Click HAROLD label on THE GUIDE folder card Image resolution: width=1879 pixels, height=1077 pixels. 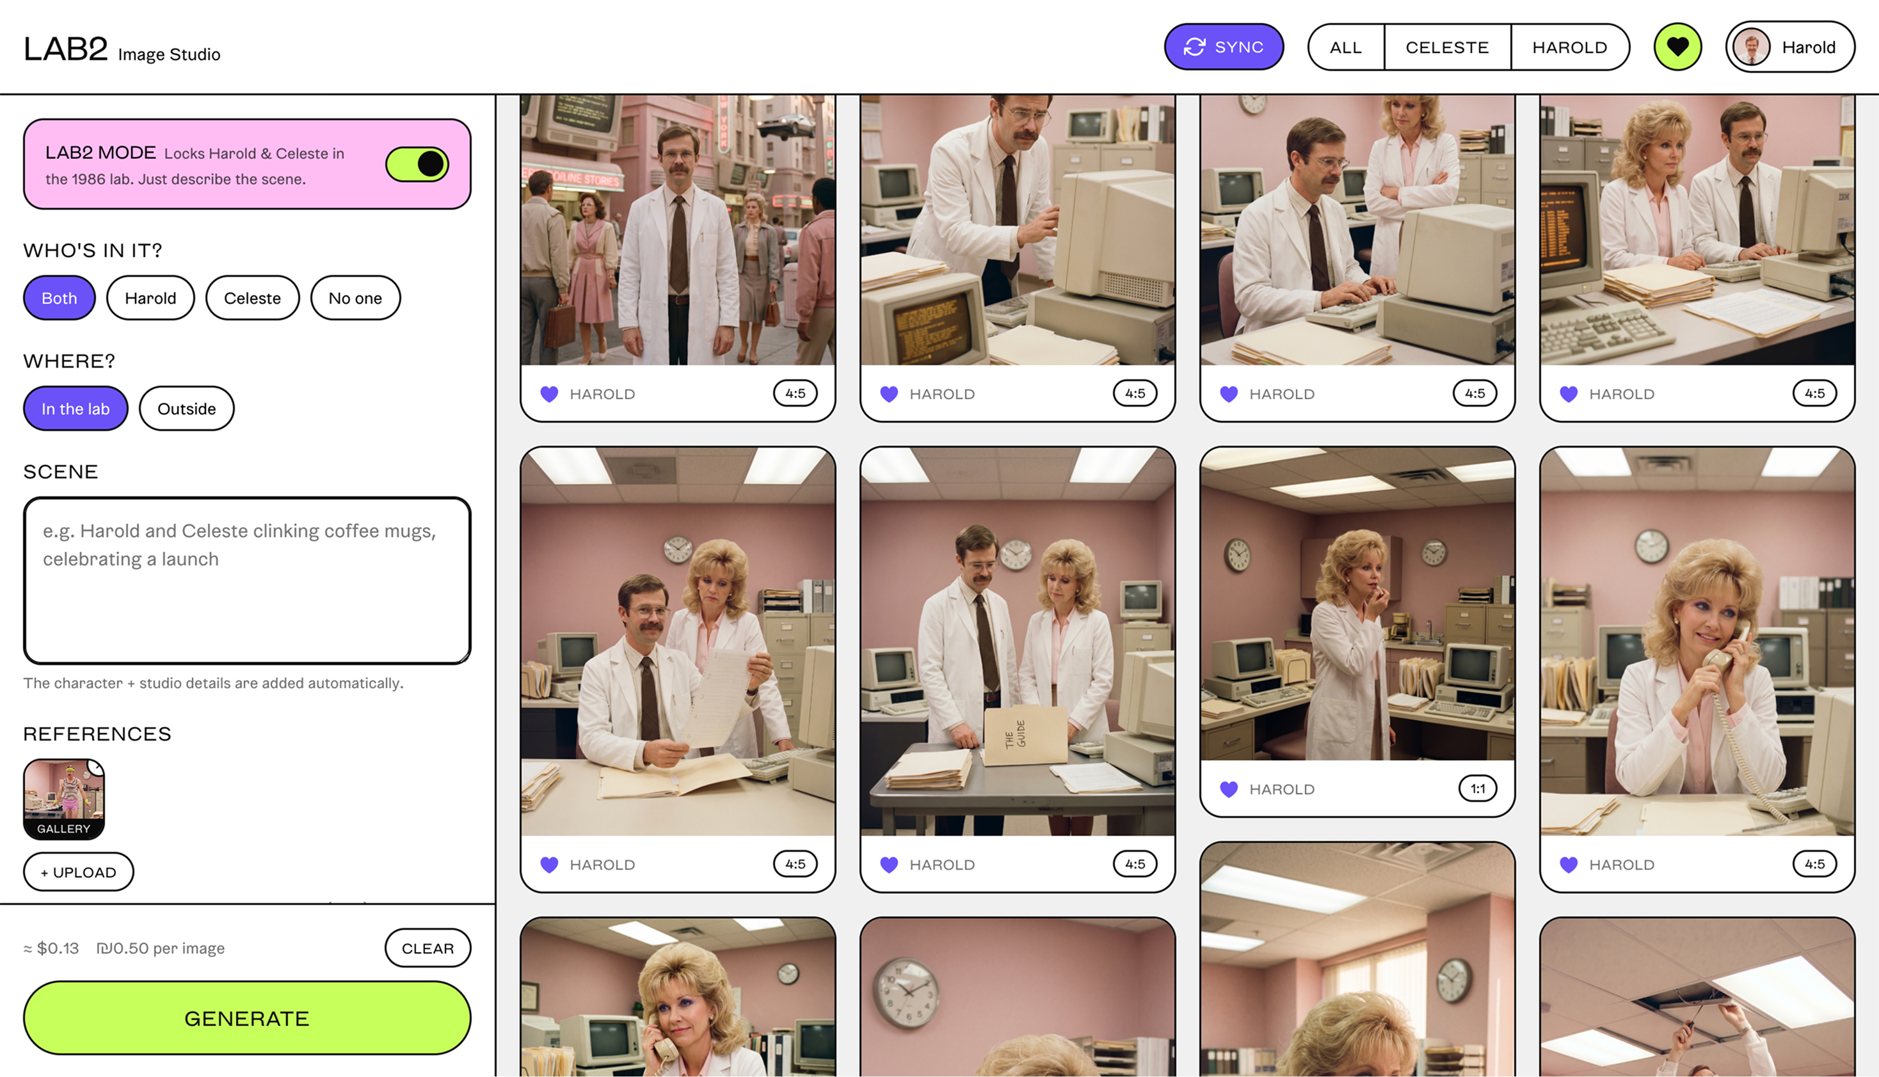pyautogui.click(x=942, y=865)
